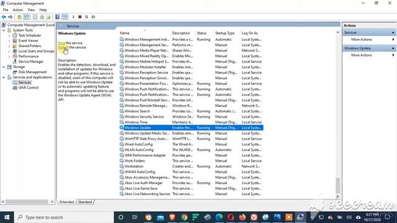Screen dimensions: 397x223
Task: Click the tree pane scroll-right arrow
Action: pyautogui.click(x=52, y=202)
